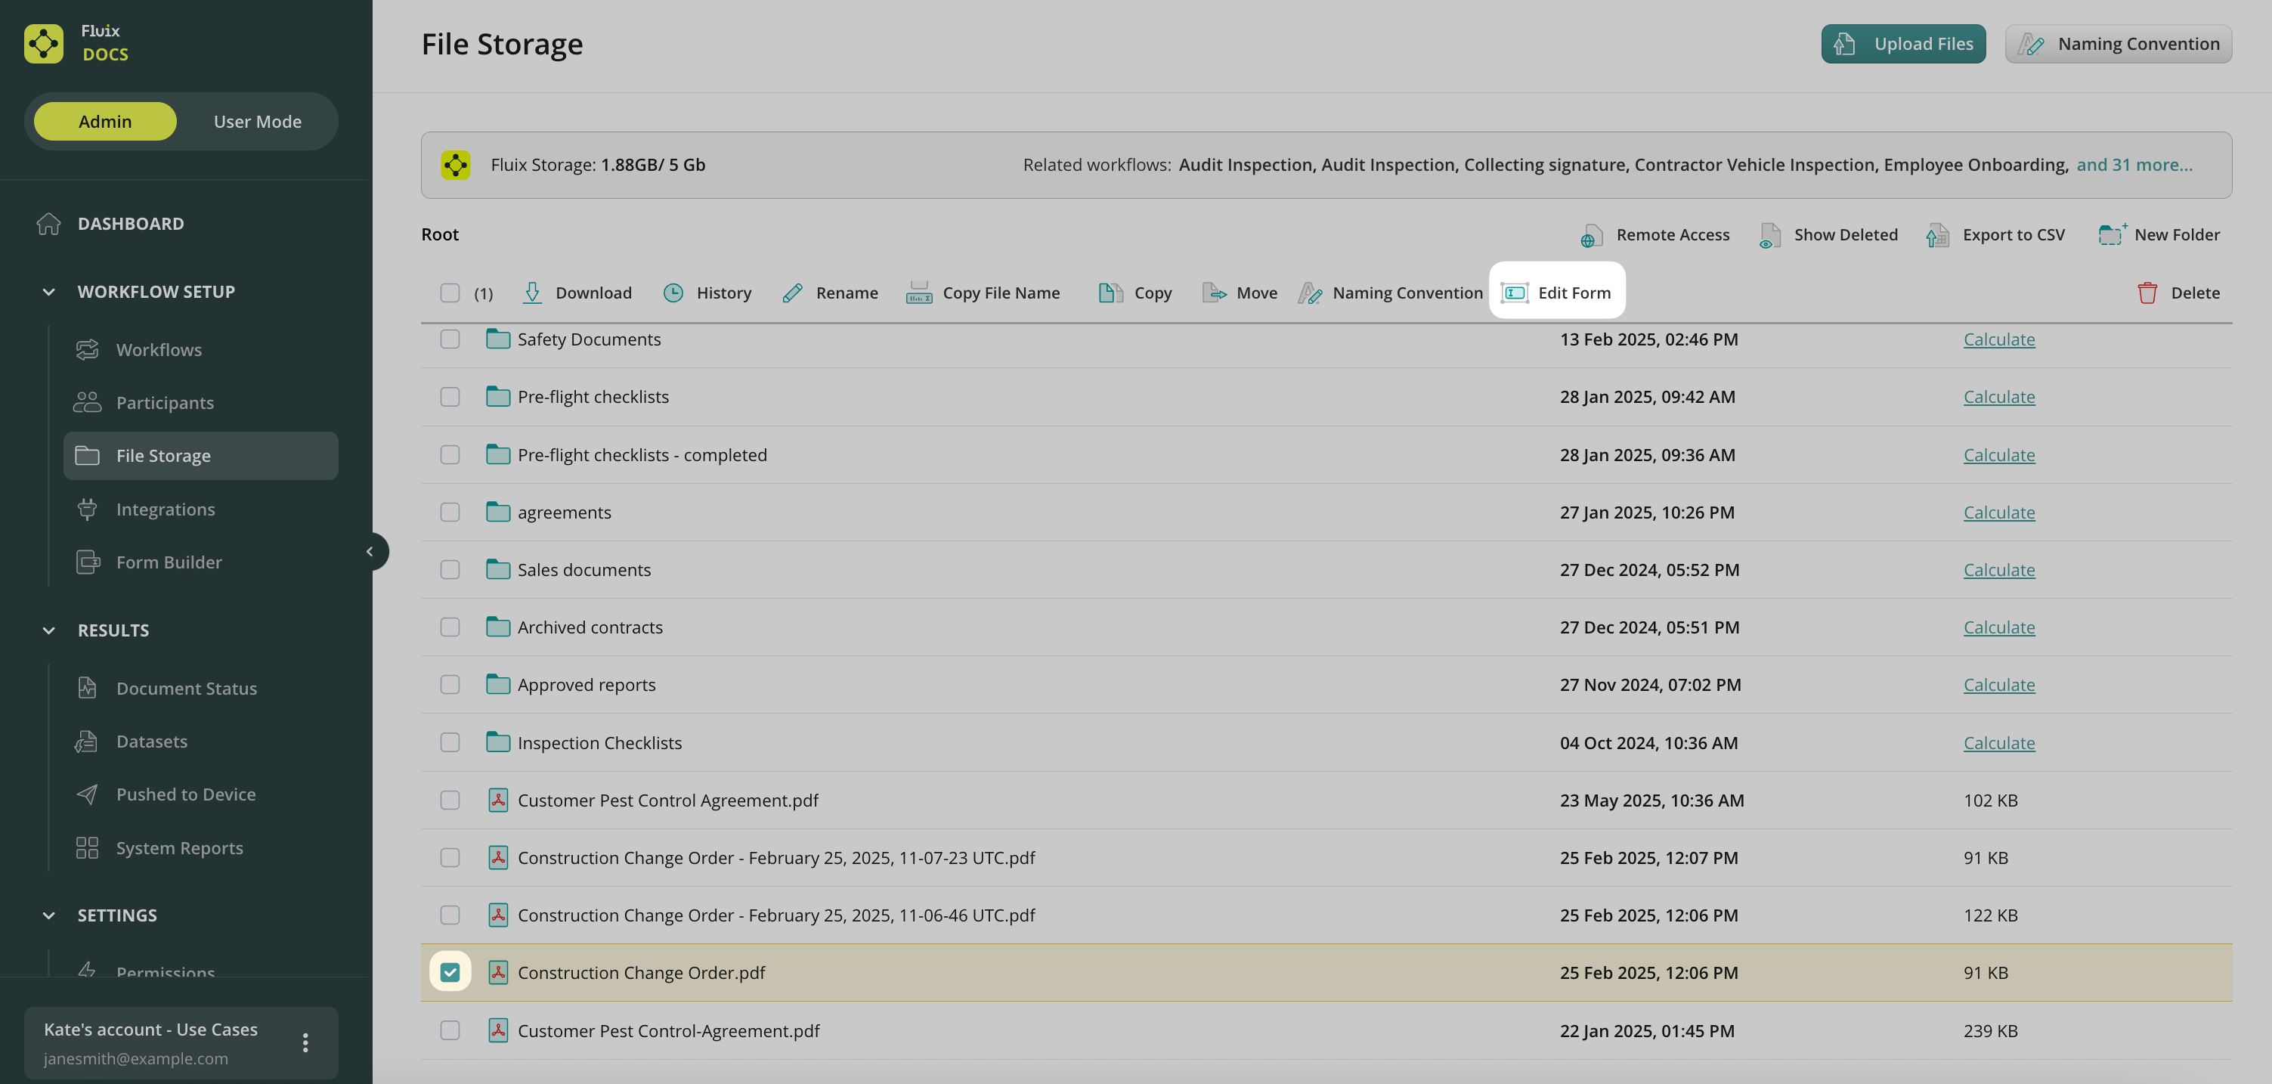The image size is (2272, 1084).
Task: Click the Edit Form toolbar icon
Action: [x=1515, y=293]
